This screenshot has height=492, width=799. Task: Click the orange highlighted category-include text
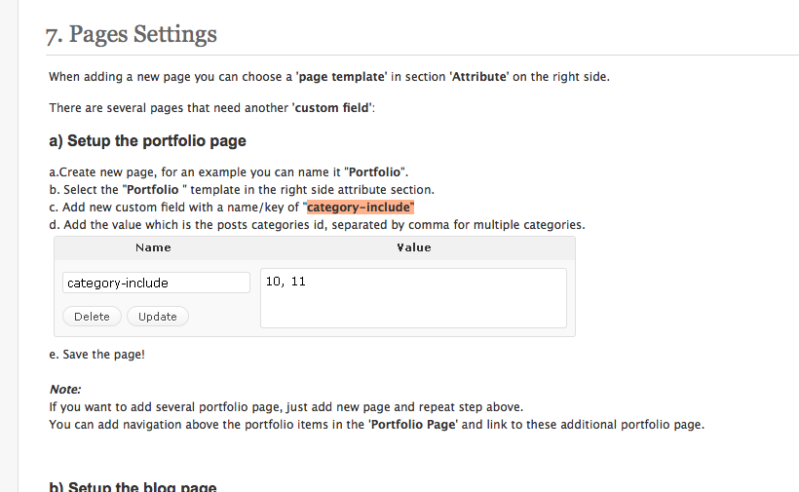(361, 208)
